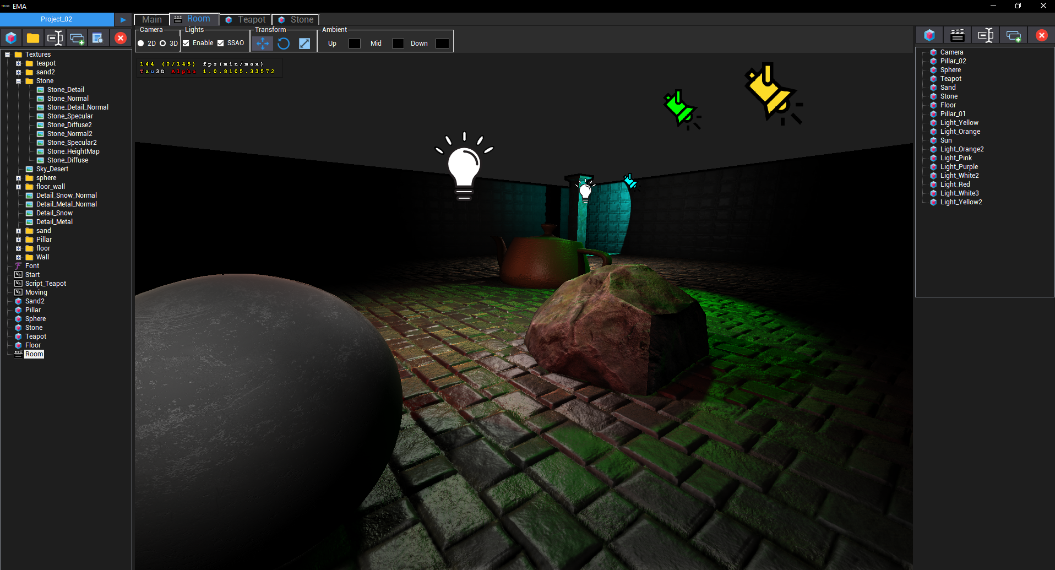Switch camera to 2D mode
This screenshot has height=570, width=1055.
click(141, 44)
